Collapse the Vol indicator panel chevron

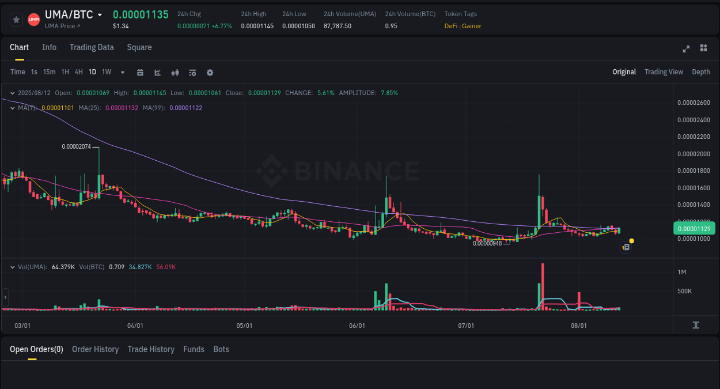(13, 267)
